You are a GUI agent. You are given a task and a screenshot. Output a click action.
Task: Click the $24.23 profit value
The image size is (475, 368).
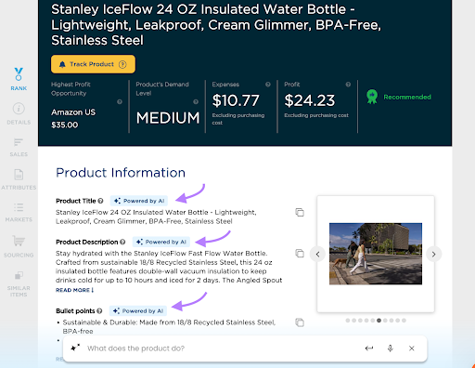click(310, 100)
